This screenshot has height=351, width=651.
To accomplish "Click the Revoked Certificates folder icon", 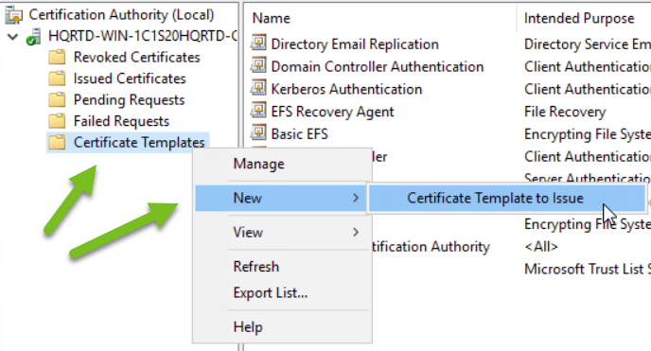I will click(57, 58).
